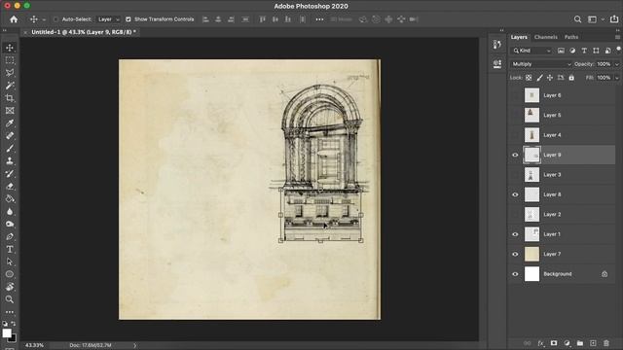Open layer style fx menu
Screen dimensions: 623x350
coord(541,343)
